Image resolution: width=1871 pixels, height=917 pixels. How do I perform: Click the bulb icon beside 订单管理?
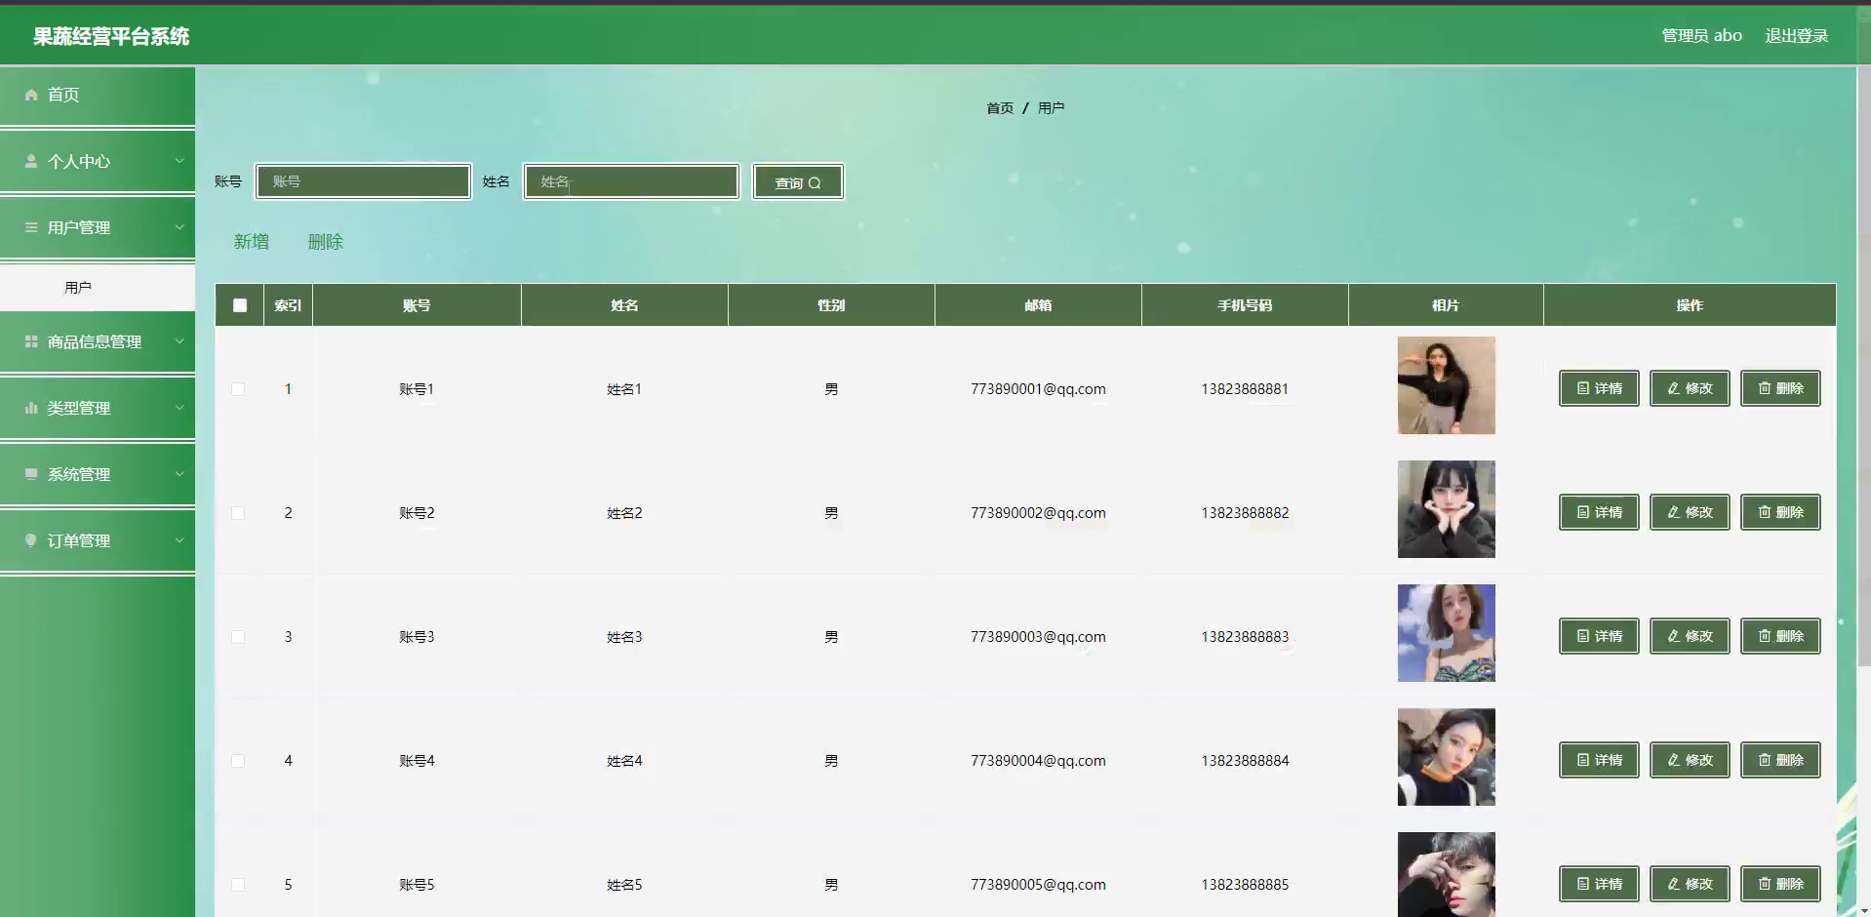(31, 540)
